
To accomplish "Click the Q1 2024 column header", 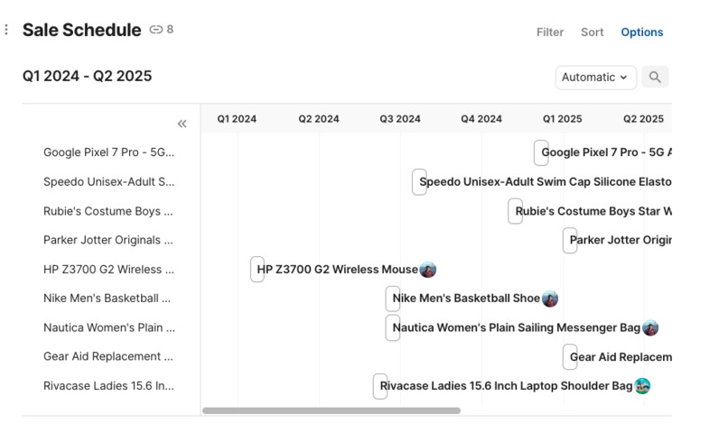I will tap(237, 119).
